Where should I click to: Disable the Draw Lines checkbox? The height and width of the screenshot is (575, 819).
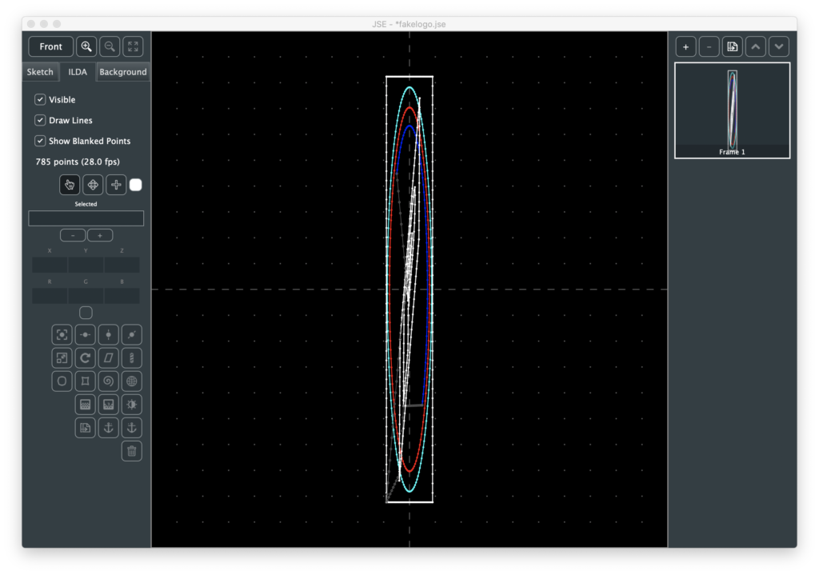click(x=40, y=120)
